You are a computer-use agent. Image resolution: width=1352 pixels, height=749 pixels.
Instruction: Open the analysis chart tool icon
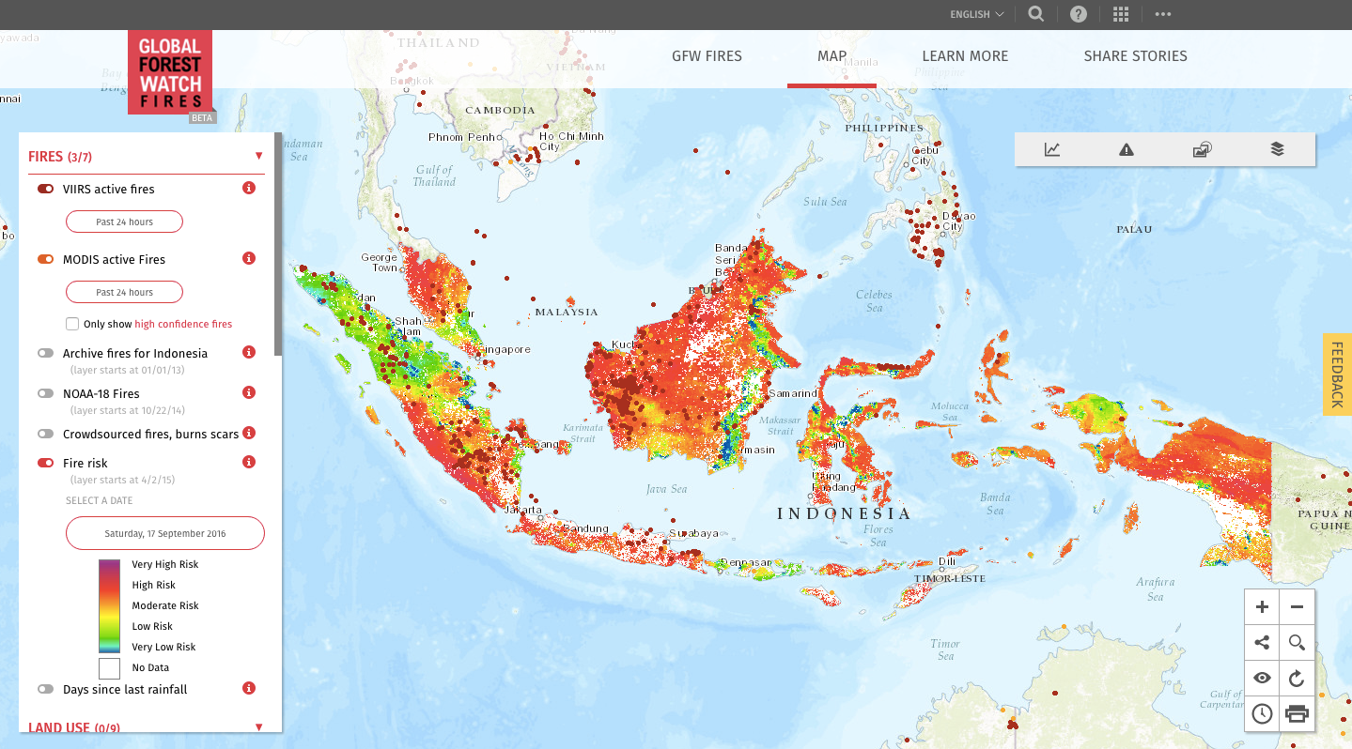point(1052,149)
